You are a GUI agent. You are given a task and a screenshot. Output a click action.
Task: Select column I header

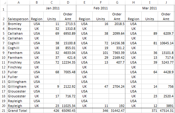point(150,2)
